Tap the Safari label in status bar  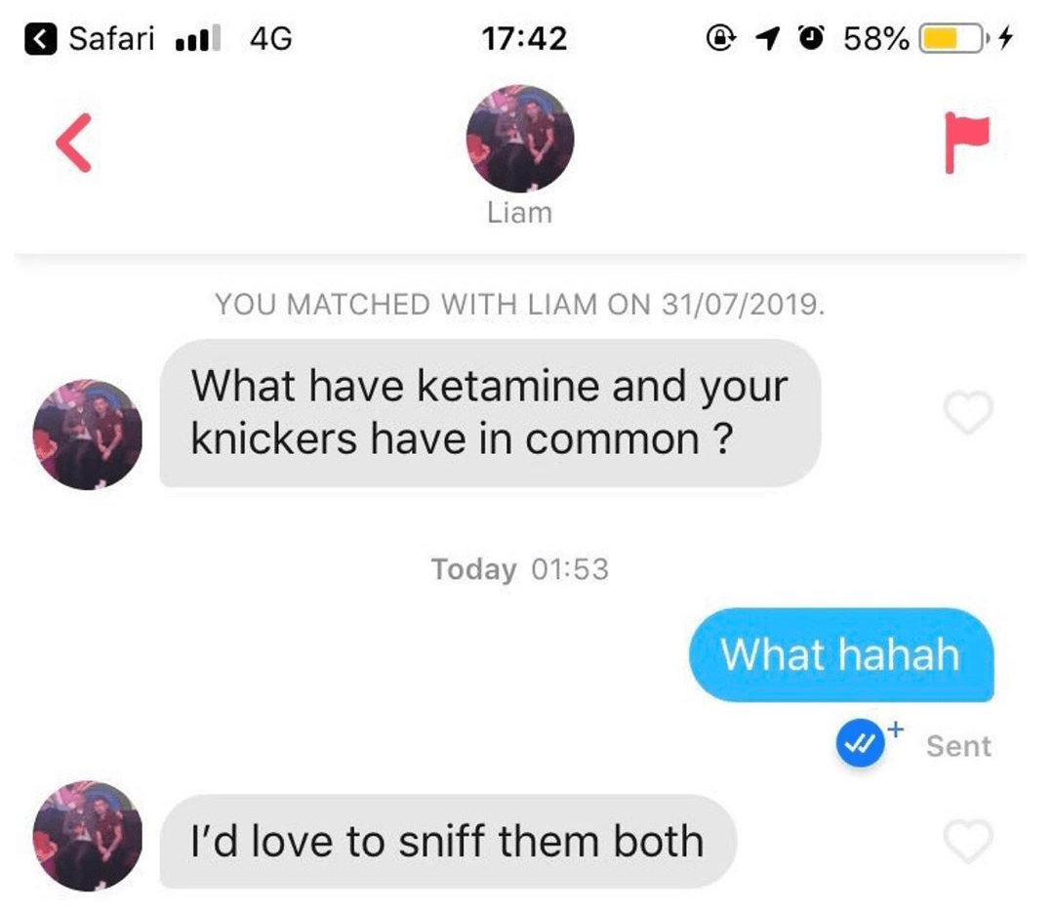click(111, 38)
